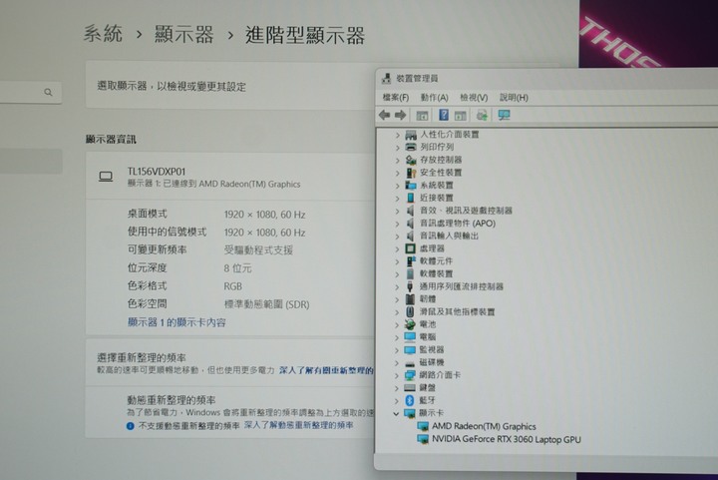Click the Settings search input box
This screenshot has height=480, width=718.
point(31,93)
